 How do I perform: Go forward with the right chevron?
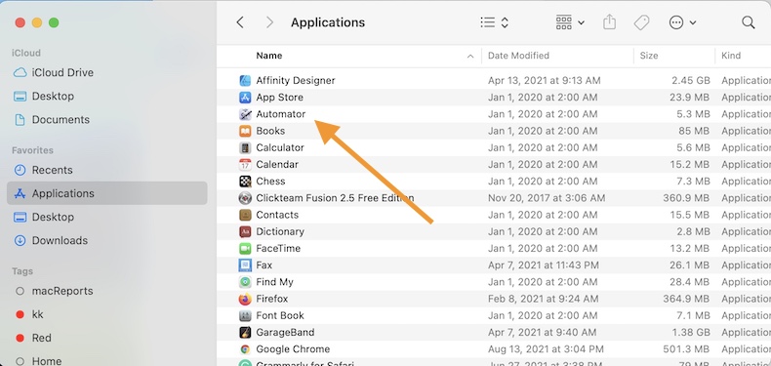click(x=269, y=22)
